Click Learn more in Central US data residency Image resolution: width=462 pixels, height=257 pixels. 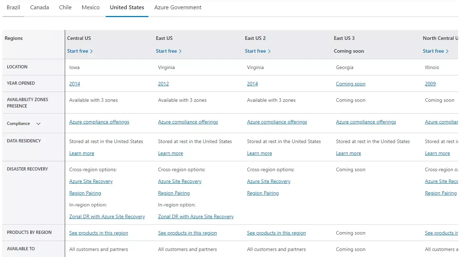coord(82,153)
